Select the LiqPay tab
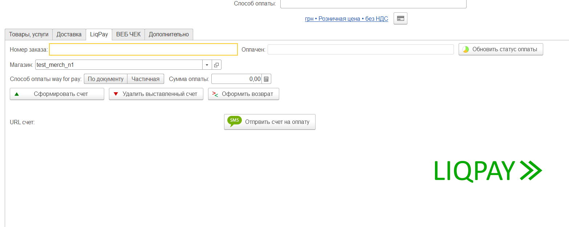 (99, 35)
